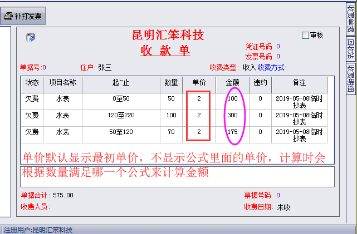This screenshot has height=234, width=357.
Task: Select the 50至120 range cell
Action: coord(121,135)
